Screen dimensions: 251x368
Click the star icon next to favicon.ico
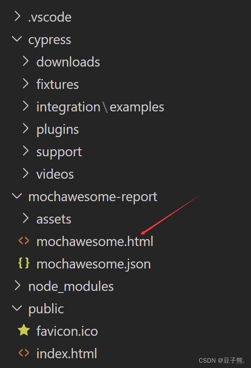(x=24, y=330)
